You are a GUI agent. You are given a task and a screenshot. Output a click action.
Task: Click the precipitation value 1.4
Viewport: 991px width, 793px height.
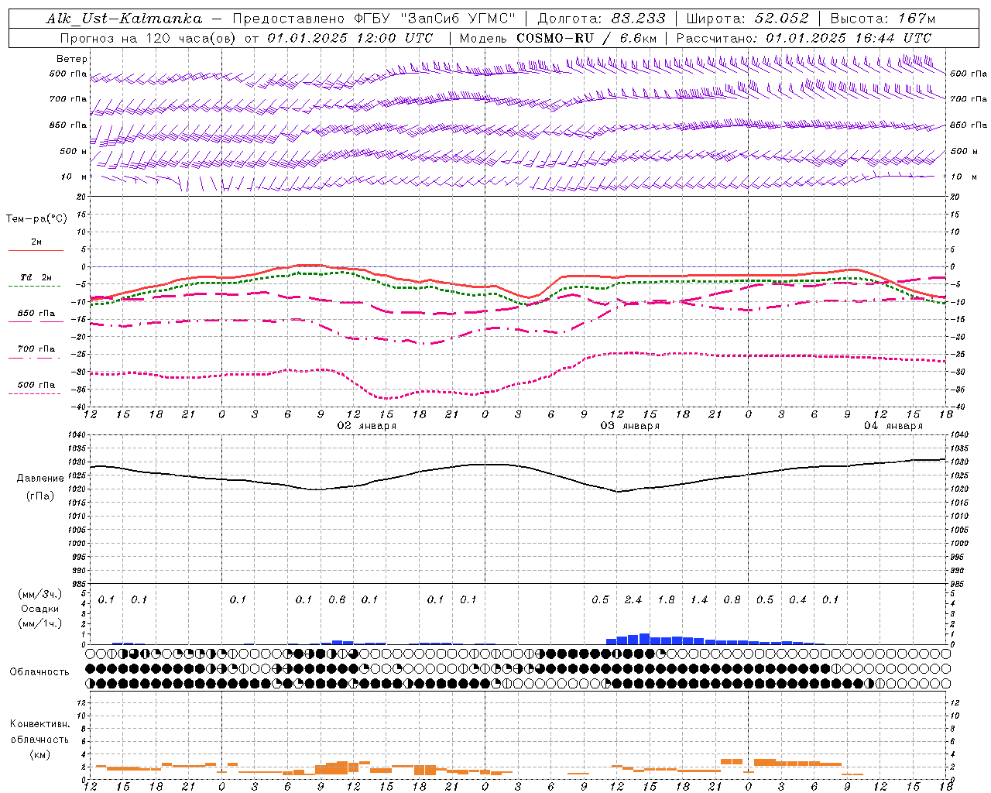point(699,600)
